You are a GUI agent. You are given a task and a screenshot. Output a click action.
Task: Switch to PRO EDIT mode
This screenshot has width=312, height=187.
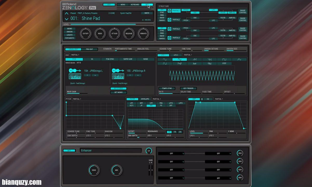point(90,49)
